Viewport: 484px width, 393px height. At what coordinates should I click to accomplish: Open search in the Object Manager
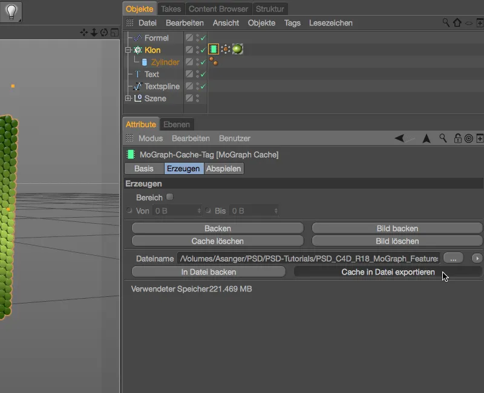(x=446, y=23)
